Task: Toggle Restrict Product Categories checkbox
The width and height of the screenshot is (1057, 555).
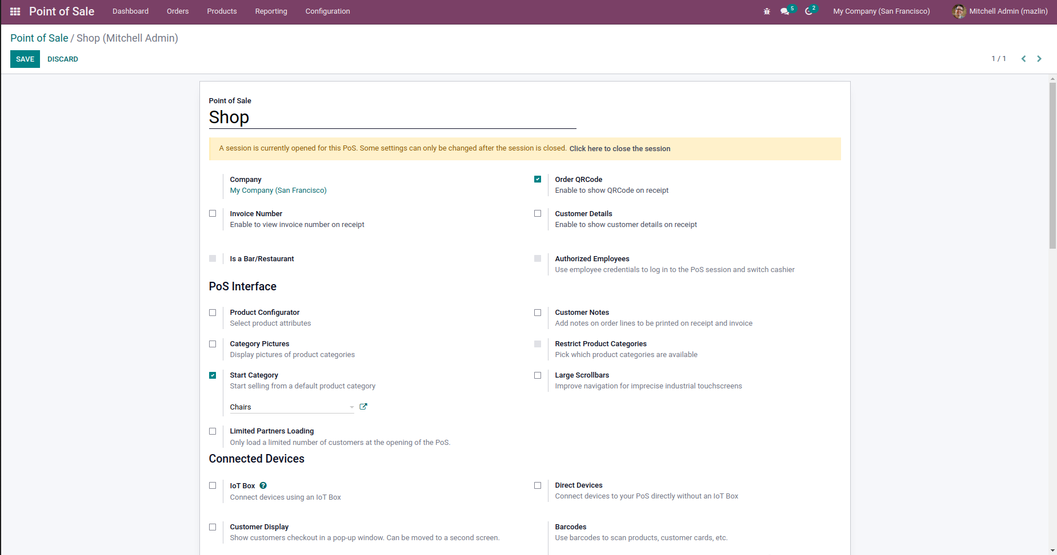Action: pyautogui.click(x=538, y=344)
